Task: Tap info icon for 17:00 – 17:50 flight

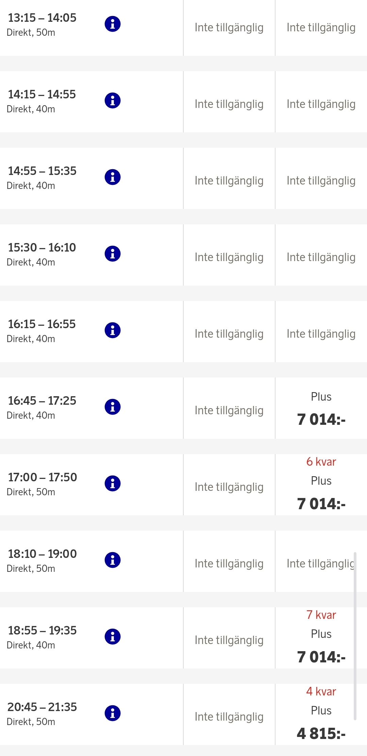Action: tap(113, 483)
